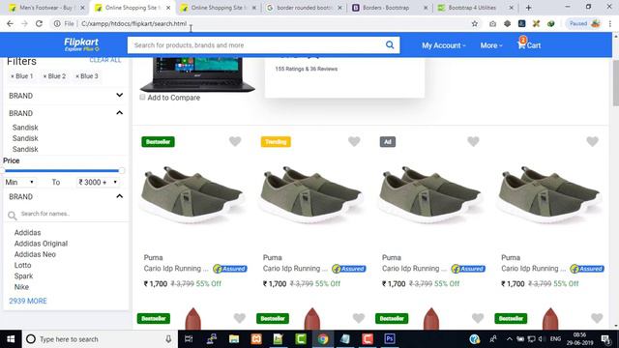
Task: Wishlist heart on Bestseller Puma shoe
Action: pyautogui.click(x=235, y=141)
